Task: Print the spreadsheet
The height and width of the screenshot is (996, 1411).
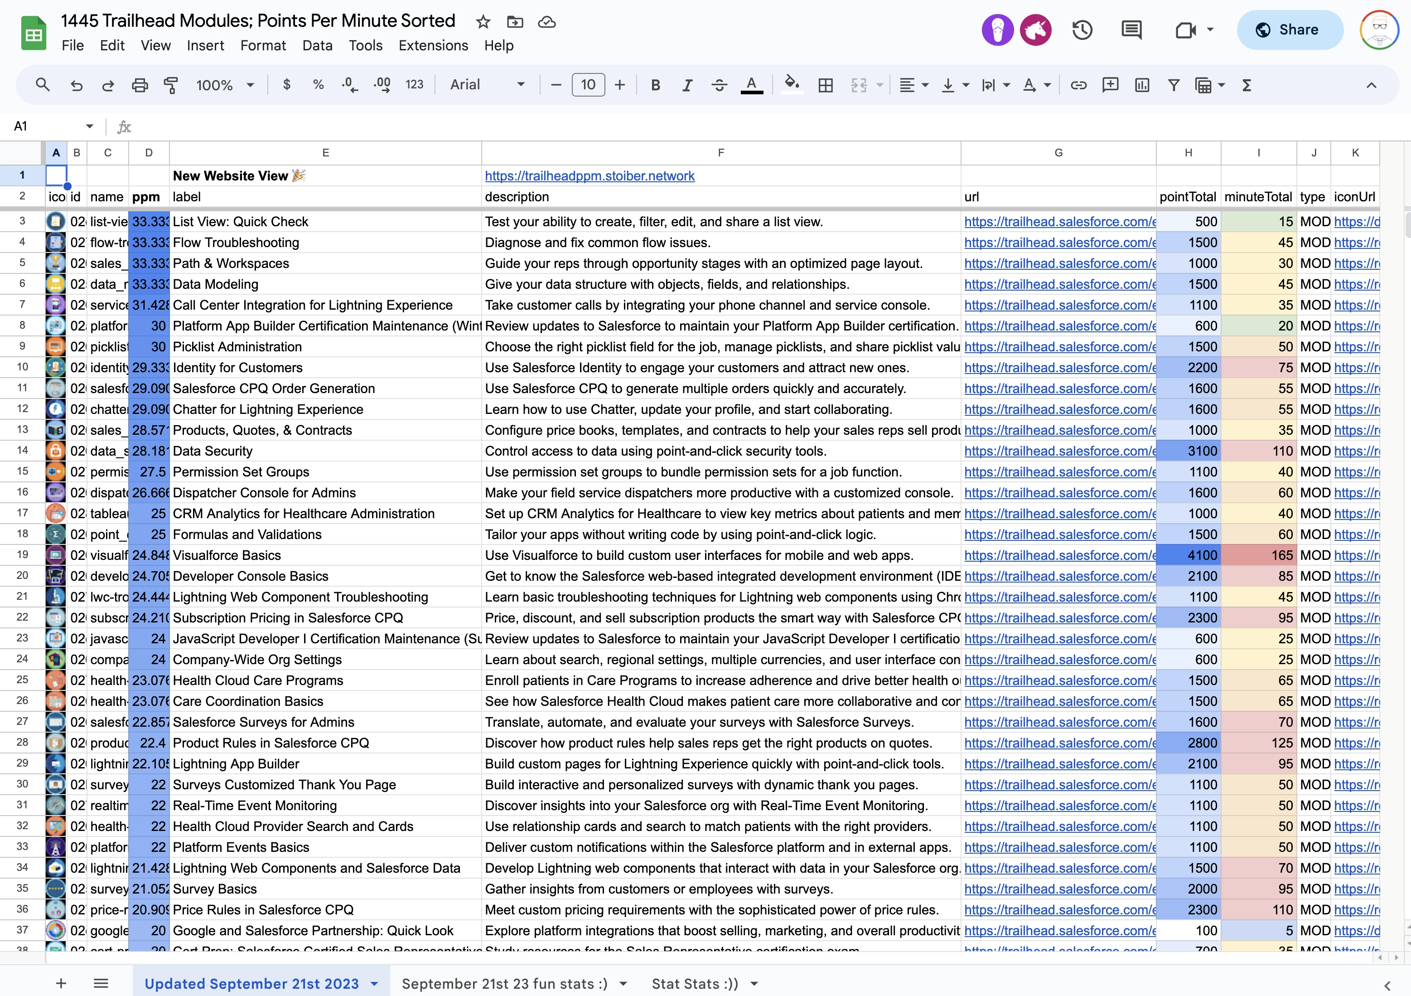Action: [x=140, y=85]
